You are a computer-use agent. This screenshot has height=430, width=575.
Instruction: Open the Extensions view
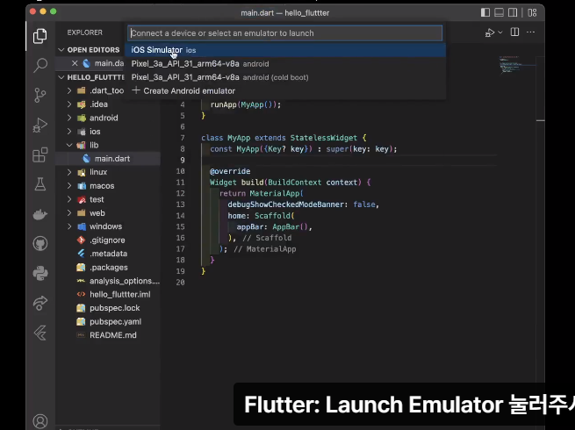coord(40,154)
